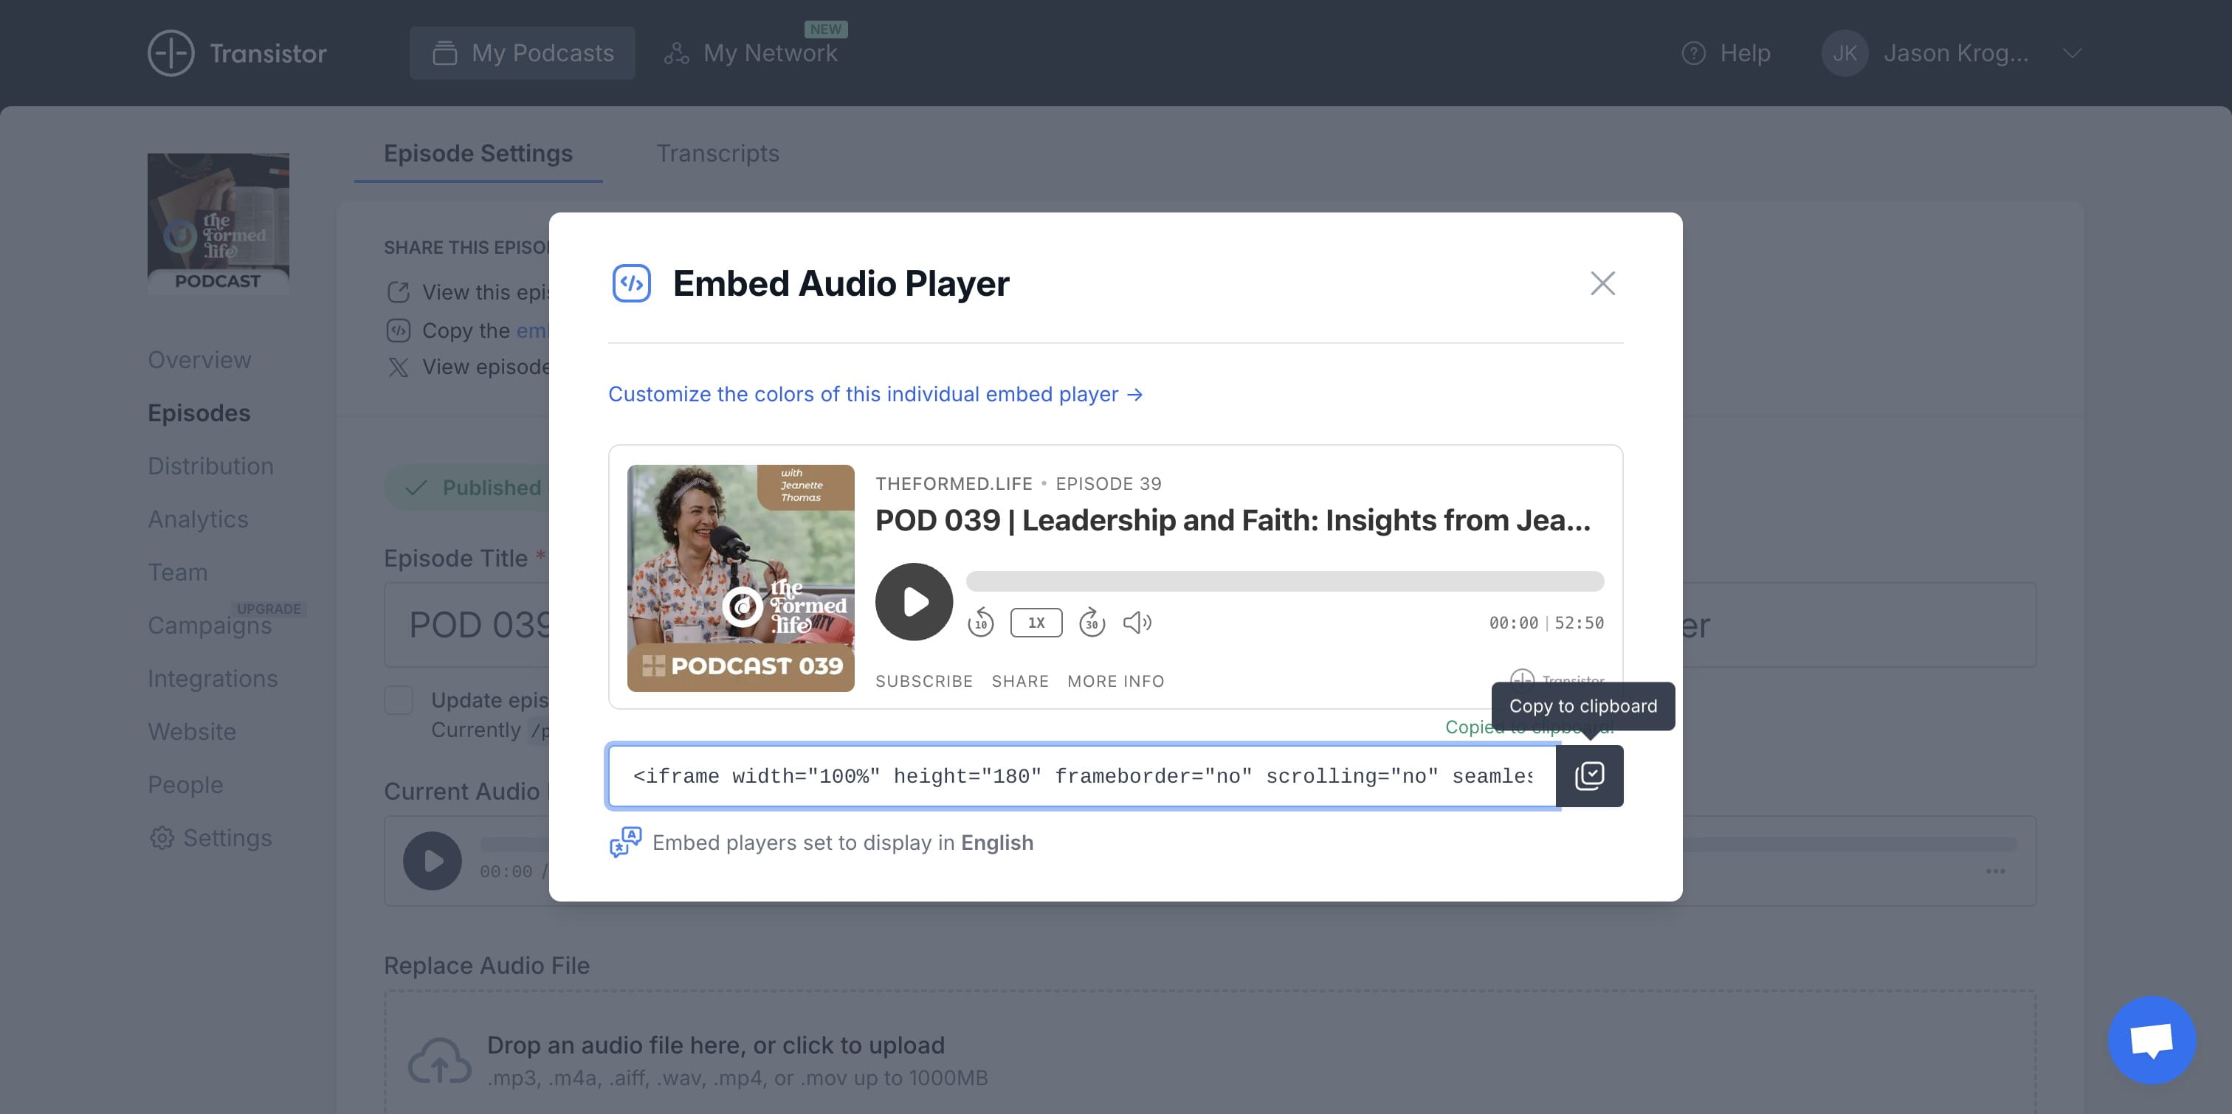Screen dimensions: 2232x1114
Task: Click the episode title POD 039 heading in the player
Action: coord(1232,521)
